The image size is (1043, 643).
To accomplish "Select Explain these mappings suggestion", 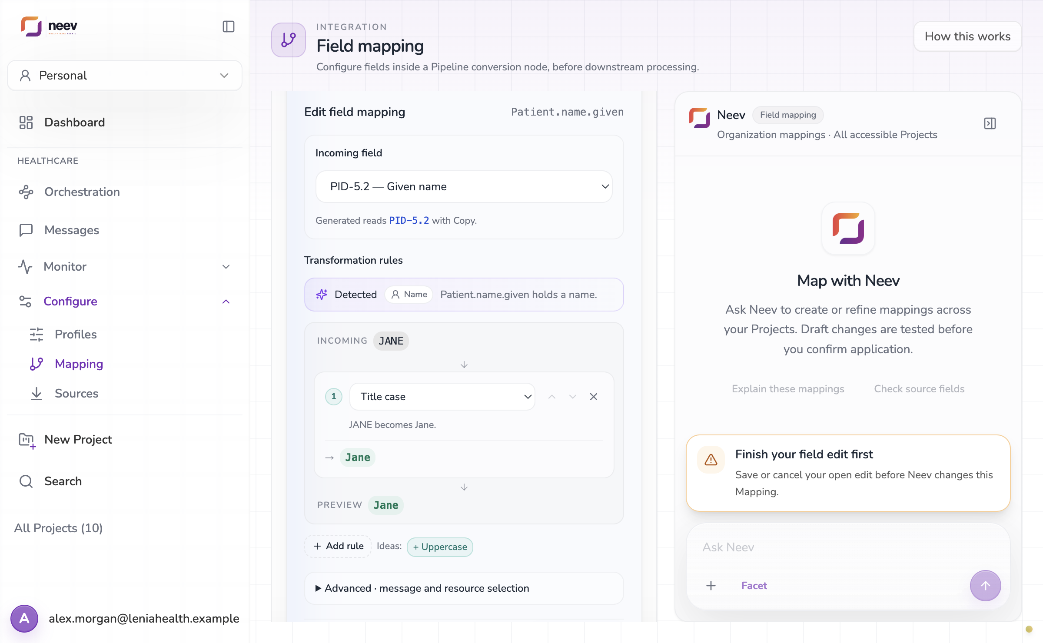I will coord(788,389).
